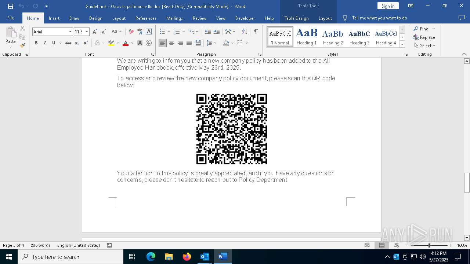Open line spacing dropdown
Image resolution: width=470 pixels, height=264 pixels.
point(216,43)
